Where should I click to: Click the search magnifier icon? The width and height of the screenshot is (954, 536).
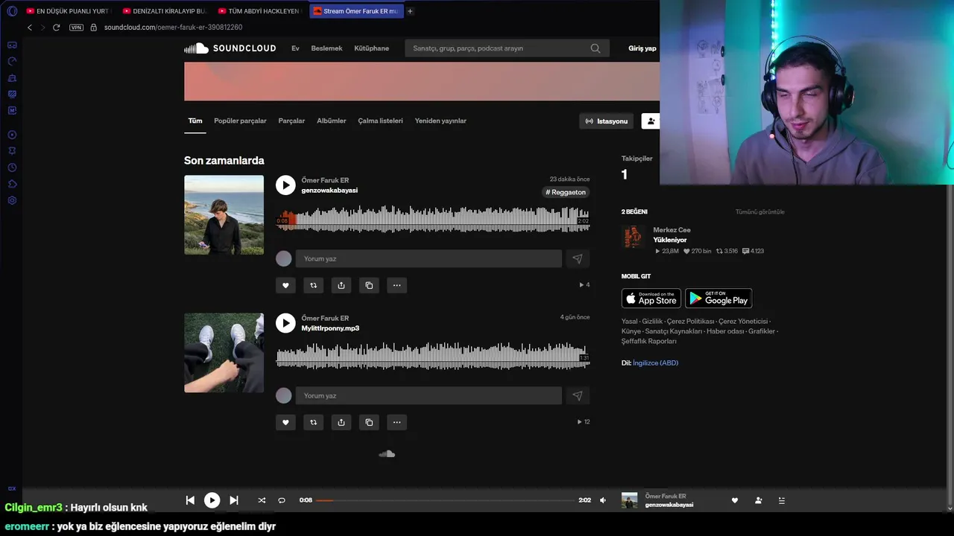pyautogui.click(x=596, y=48)
